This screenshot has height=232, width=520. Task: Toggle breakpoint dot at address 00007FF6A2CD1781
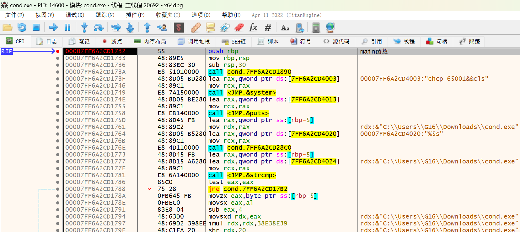click(x=58, y=175)
